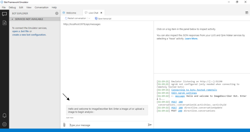
Task: Click the Save transcript icon
Action: pyautogui.click(x=96, y=18)
